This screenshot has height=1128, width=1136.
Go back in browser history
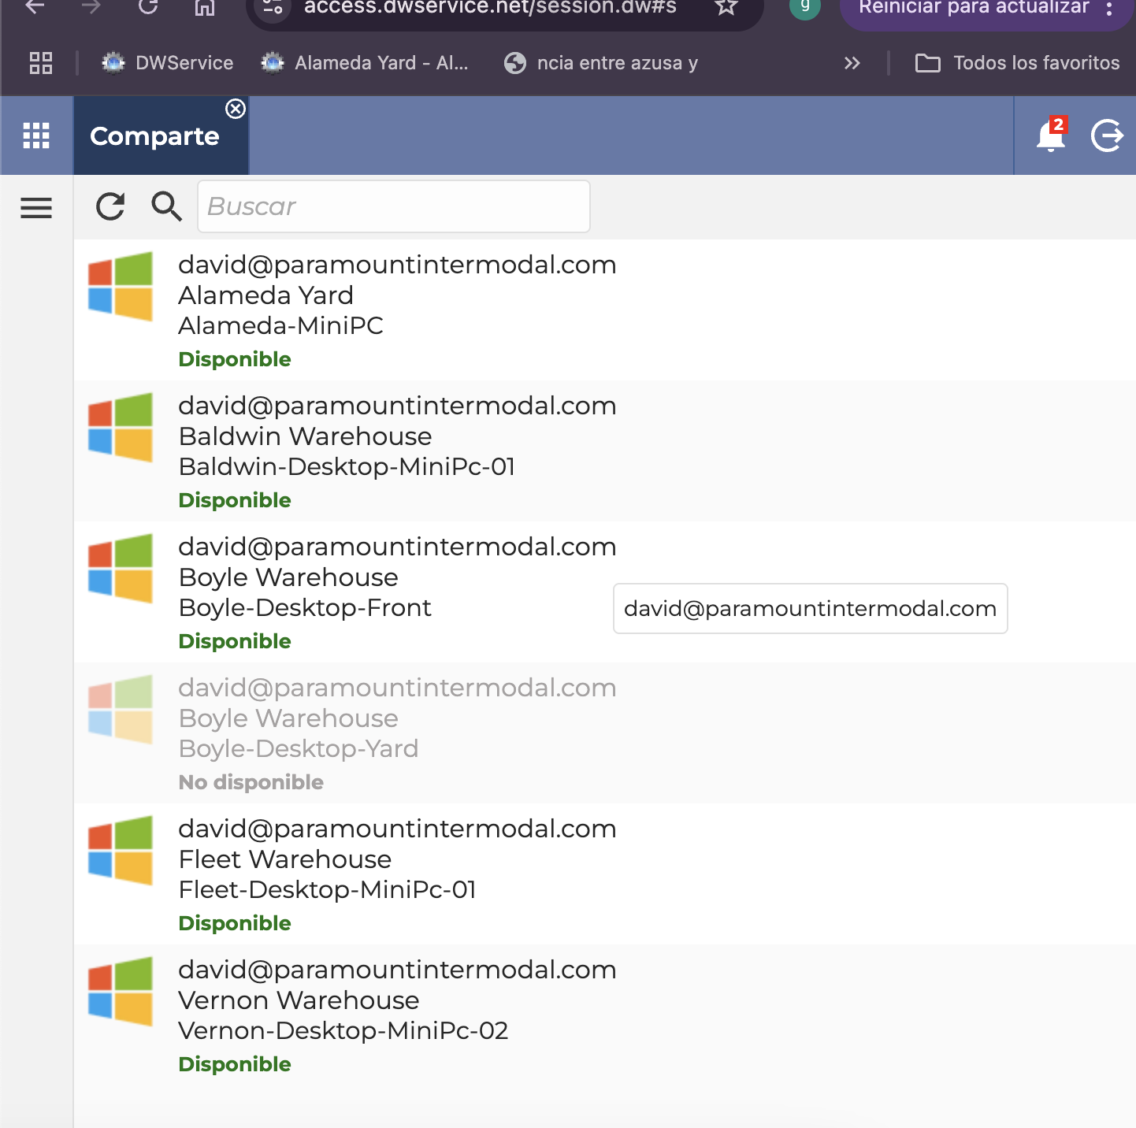tap(35, 7)
